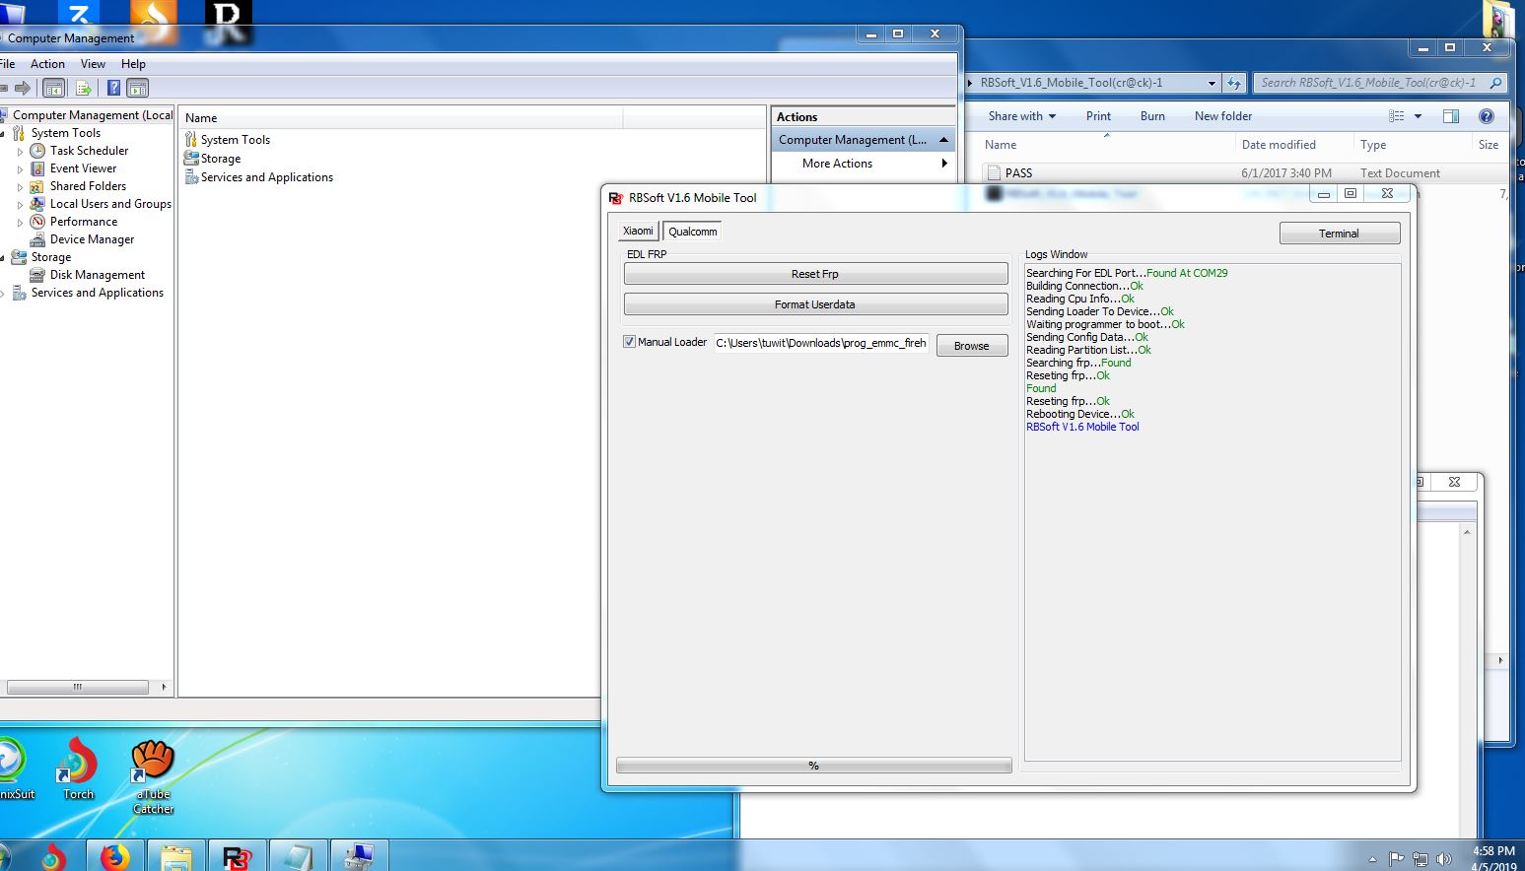The image size is (1525, 871).
Task: Open the view options dropdown arrow in Explorer
Action: 1418,116
